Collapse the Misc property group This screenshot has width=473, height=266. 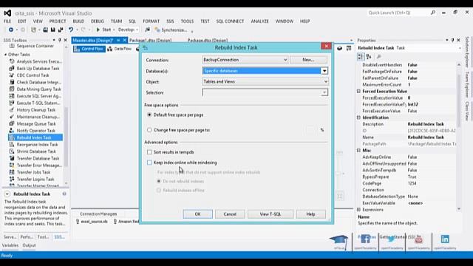358,151
